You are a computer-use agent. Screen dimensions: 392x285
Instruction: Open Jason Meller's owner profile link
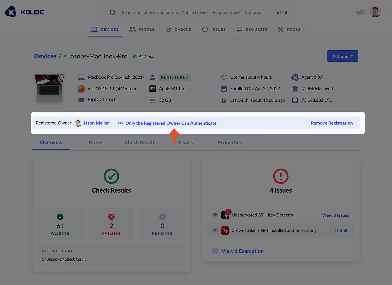point(96,123)
